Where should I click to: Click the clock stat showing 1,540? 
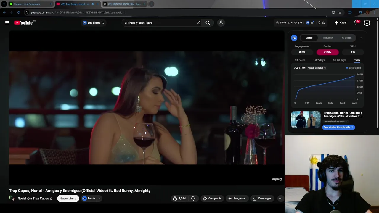(281, 23)
